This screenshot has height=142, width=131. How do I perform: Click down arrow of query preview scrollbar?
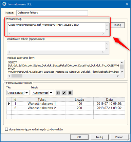pyautogui.click(x=122, y=72)
